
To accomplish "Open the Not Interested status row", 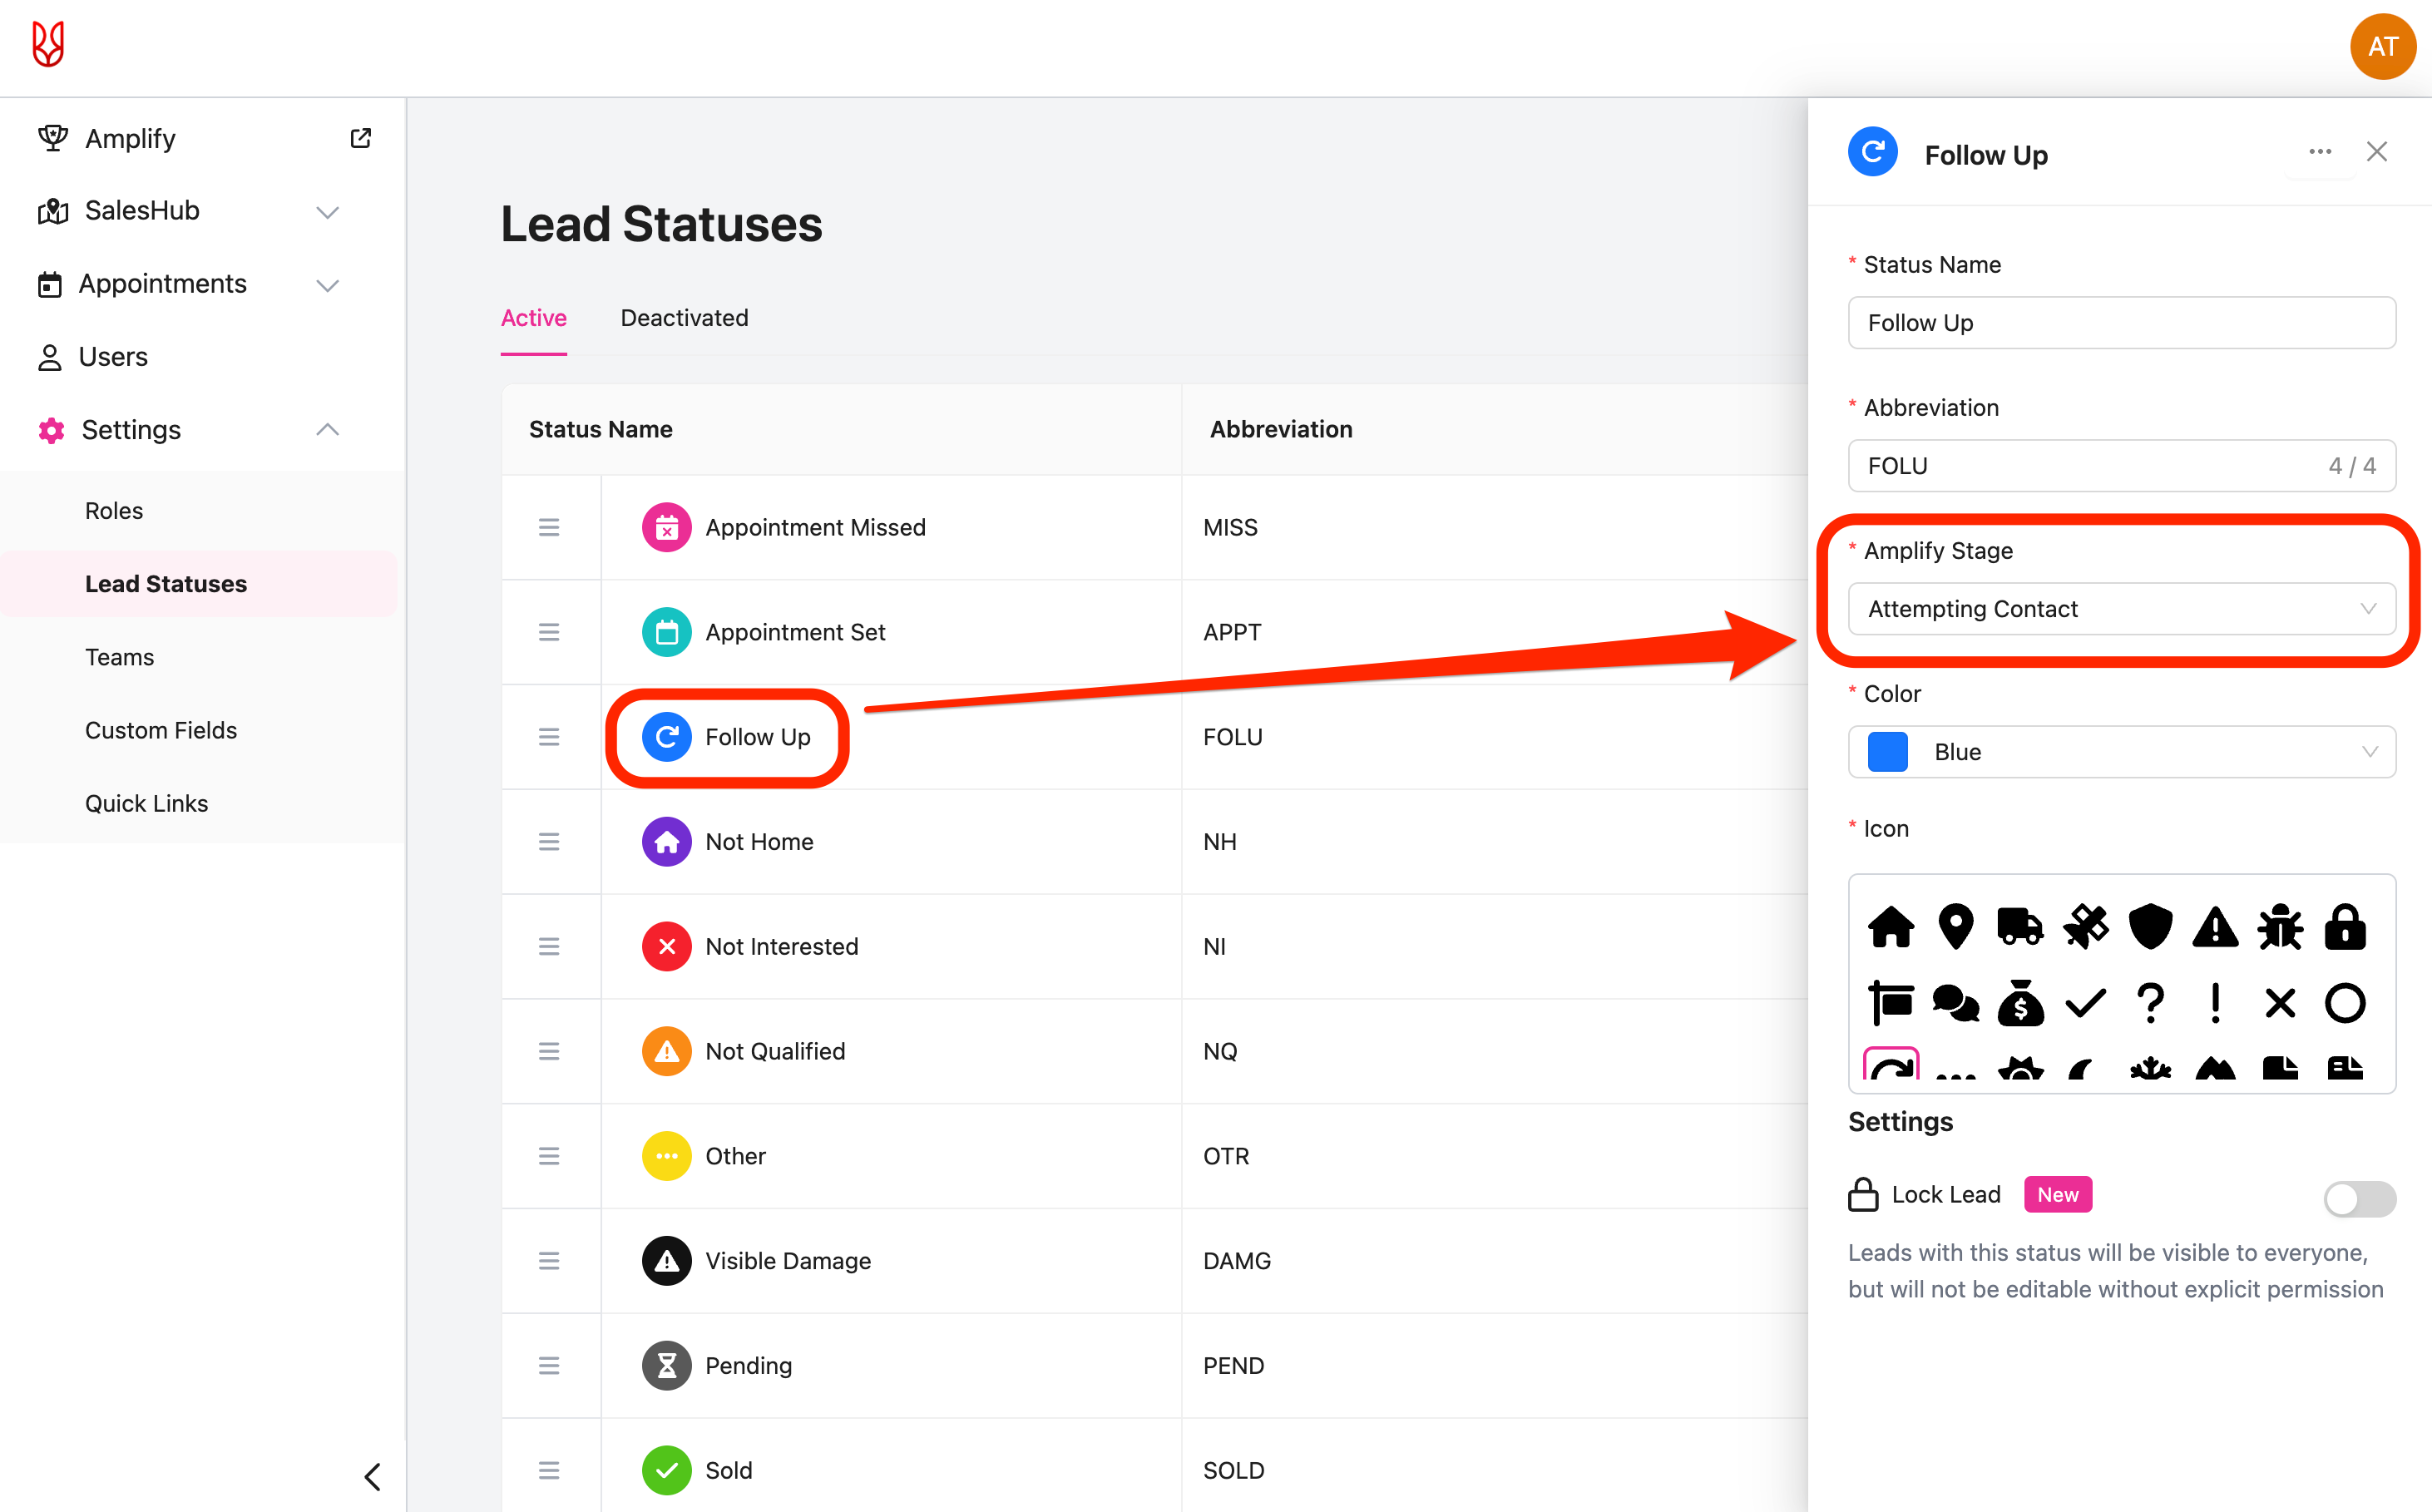I will pos(781,946).
